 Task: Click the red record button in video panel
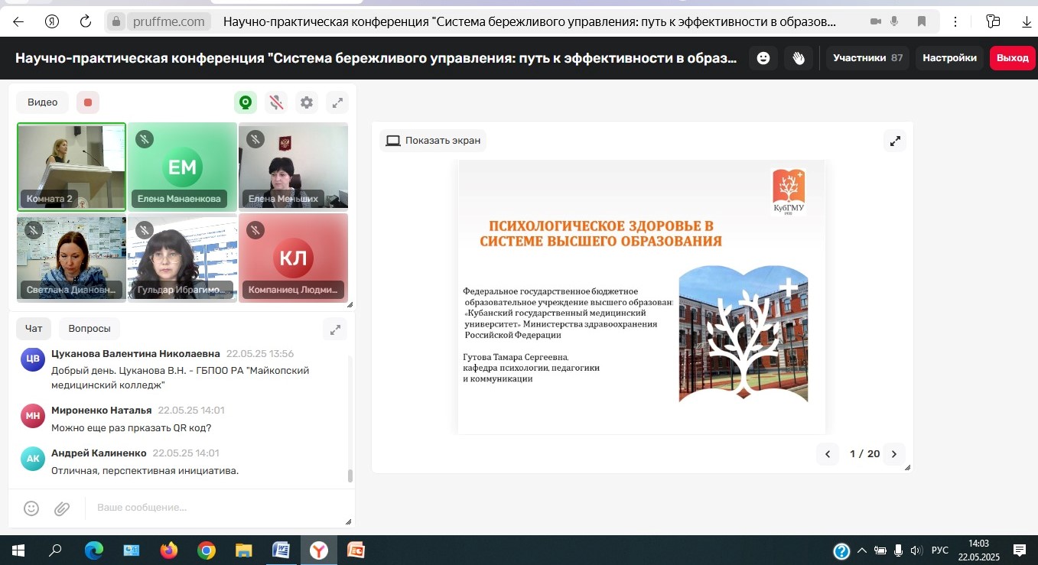88,102
